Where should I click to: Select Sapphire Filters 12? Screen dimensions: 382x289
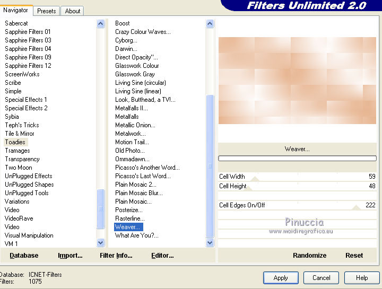pos(28,66)
